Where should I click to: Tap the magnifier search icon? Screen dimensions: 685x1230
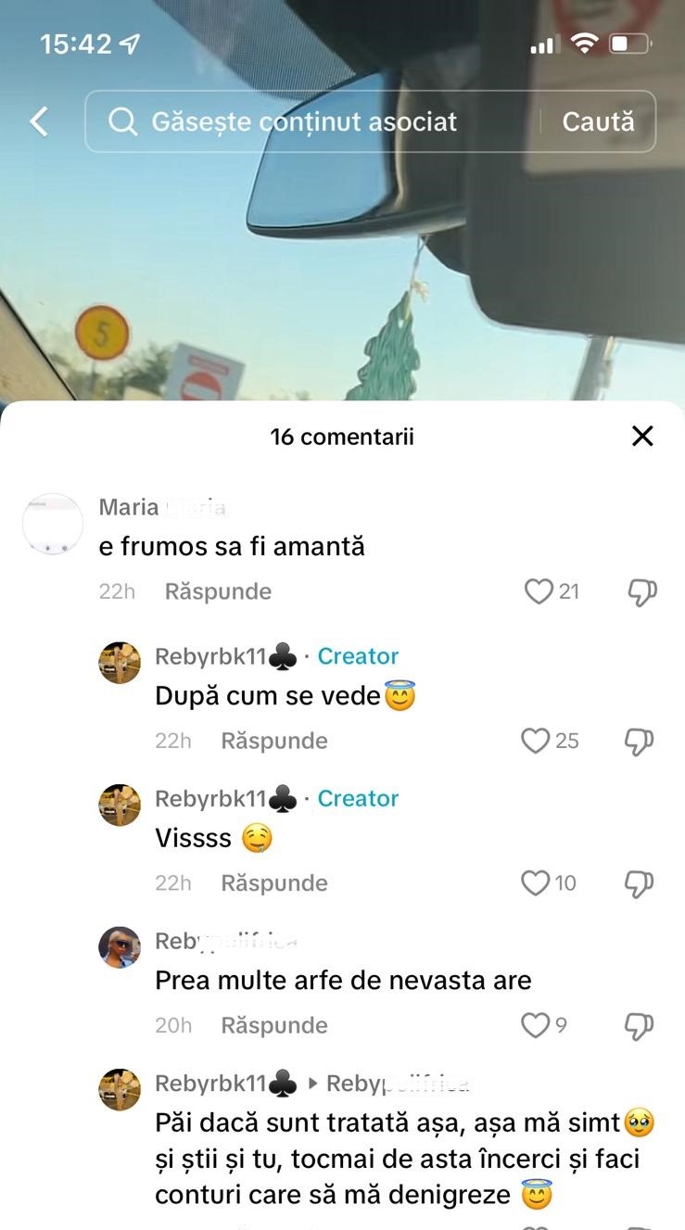click(122, 121)
